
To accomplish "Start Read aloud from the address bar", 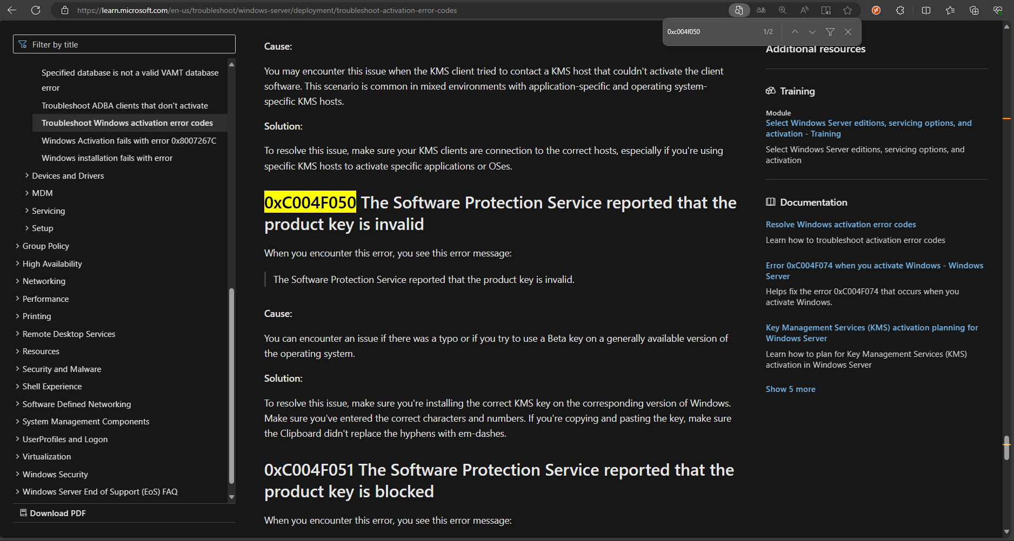I will point(804,10).
